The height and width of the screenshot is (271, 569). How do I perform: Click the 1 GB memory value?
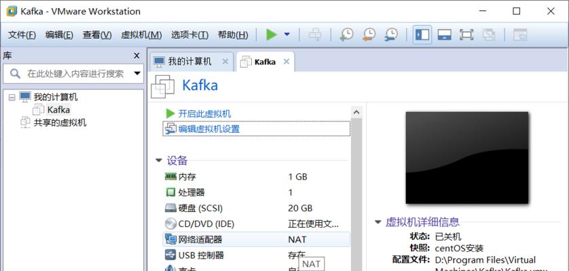[x=297, y=177]
